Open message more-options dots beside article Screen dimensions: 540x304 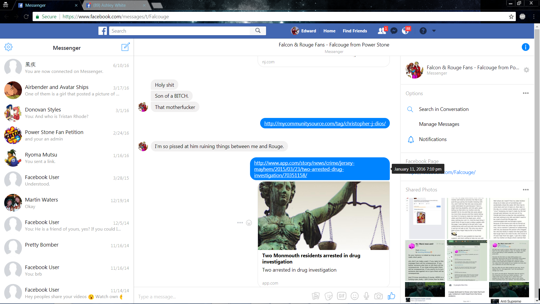click(x=240, y=223)
